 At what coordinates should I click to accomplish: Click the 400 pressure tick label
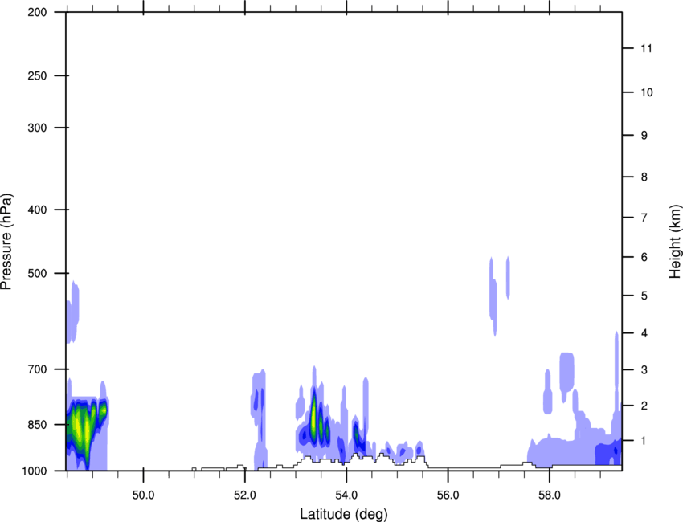point(37,210)
